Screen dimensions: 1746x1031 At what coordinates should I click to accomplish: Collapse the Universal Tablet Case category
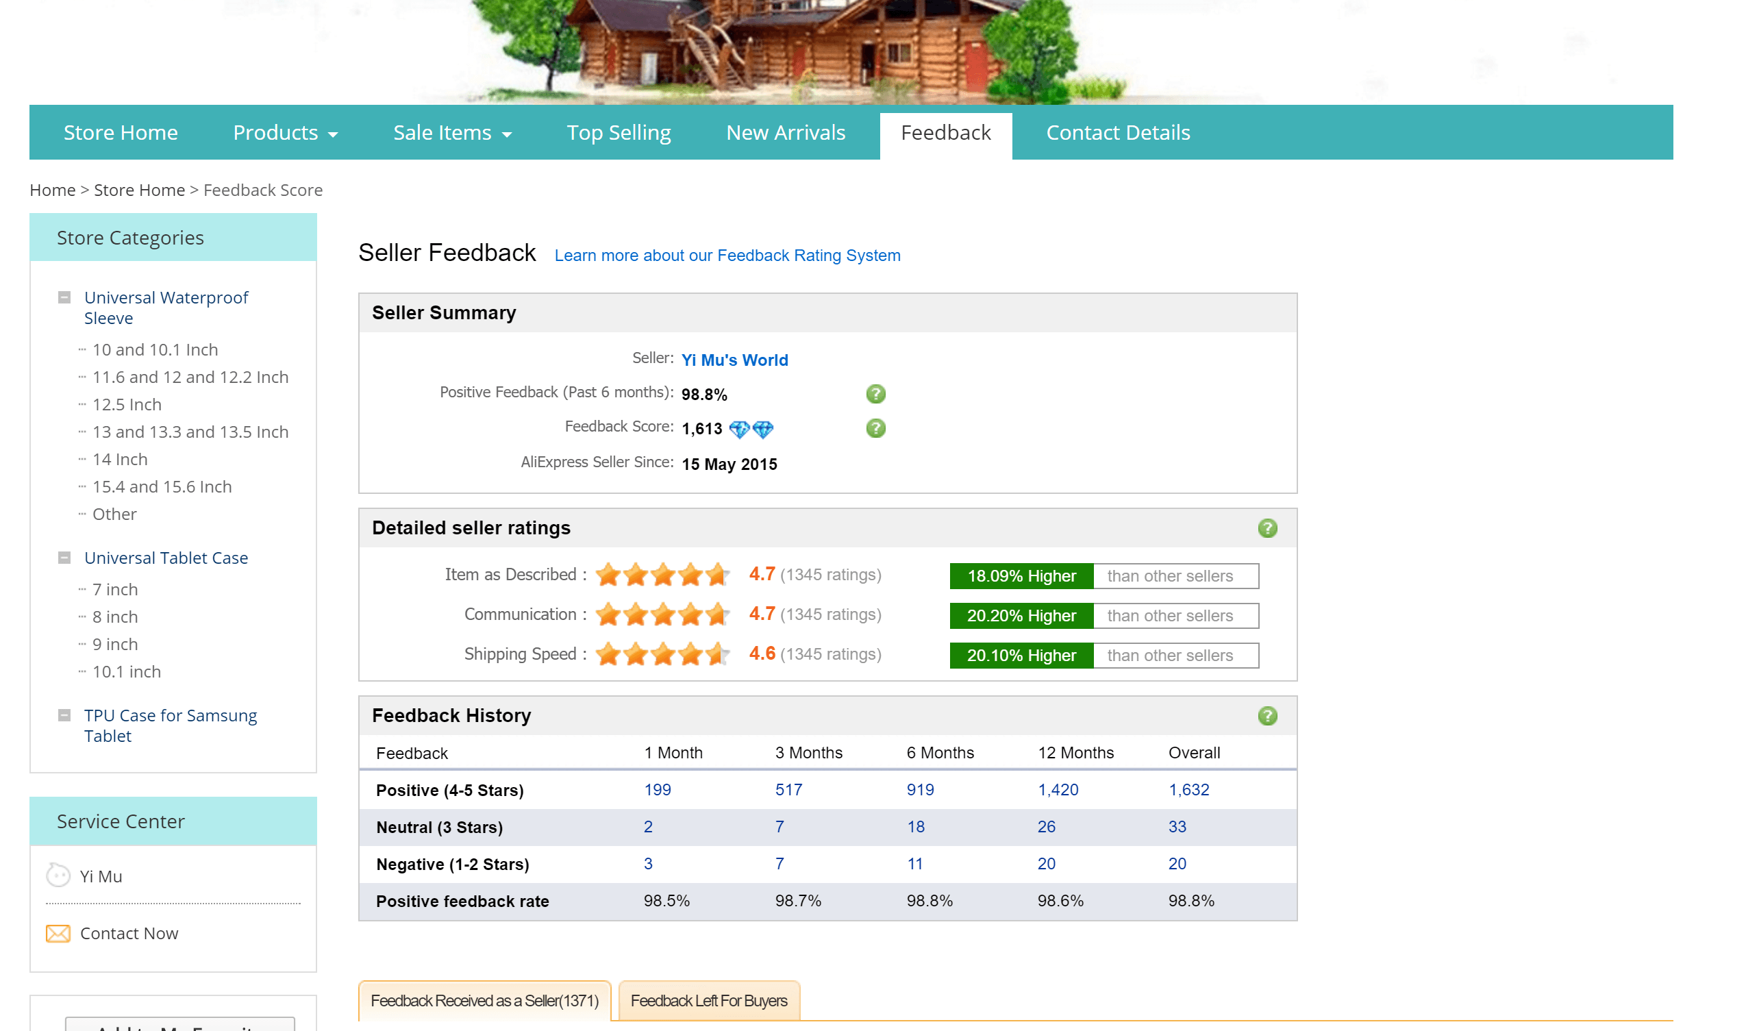click(x=64, y=558)
